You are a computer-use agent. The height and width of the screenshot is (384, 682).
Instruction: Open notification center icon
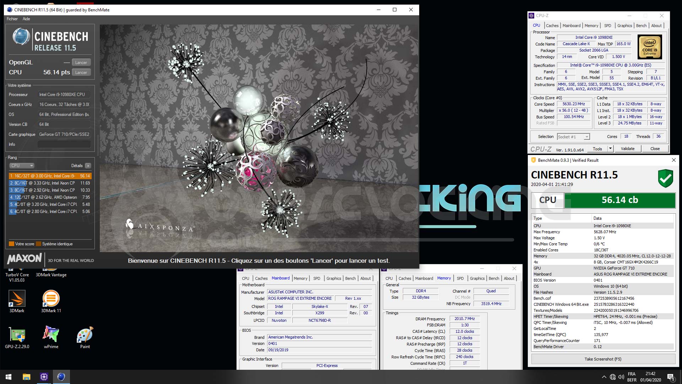click(671, 377)
